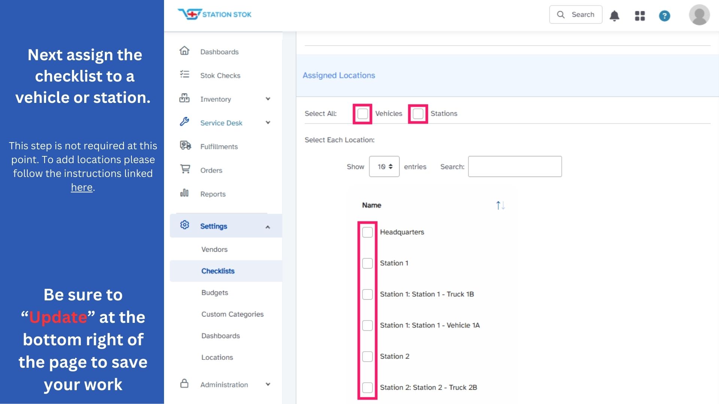Screen dimensions: 719x404
Task: Click the notification bell icon
Action: [614, 16]
